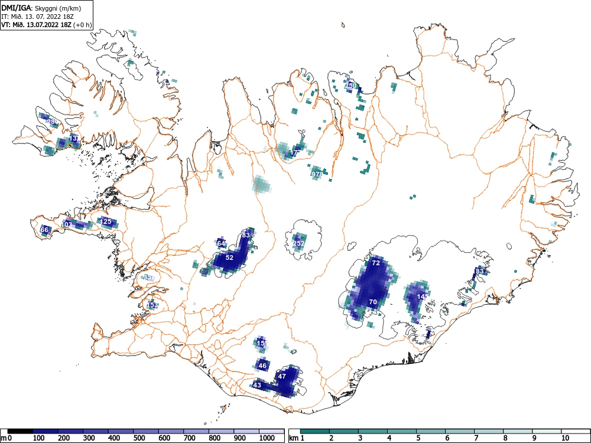The image size is (591, 443).
Task: Select the lavender swatch above 700
Action: 196,431
